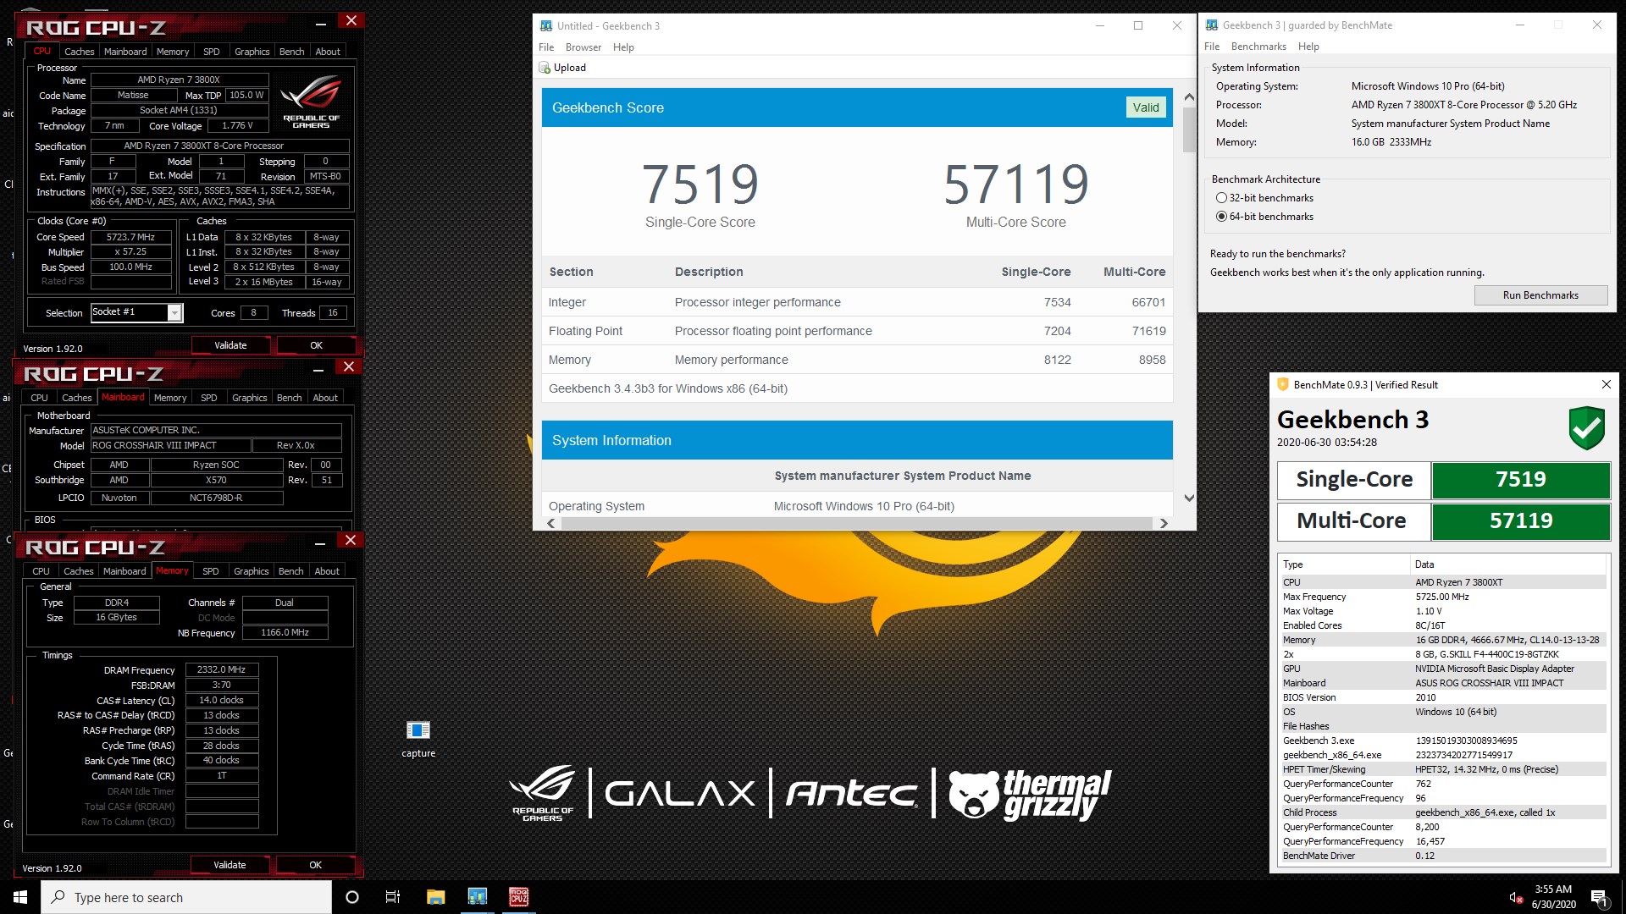Open Mainboard tab in top CPU-Z window

coord(125,52)
